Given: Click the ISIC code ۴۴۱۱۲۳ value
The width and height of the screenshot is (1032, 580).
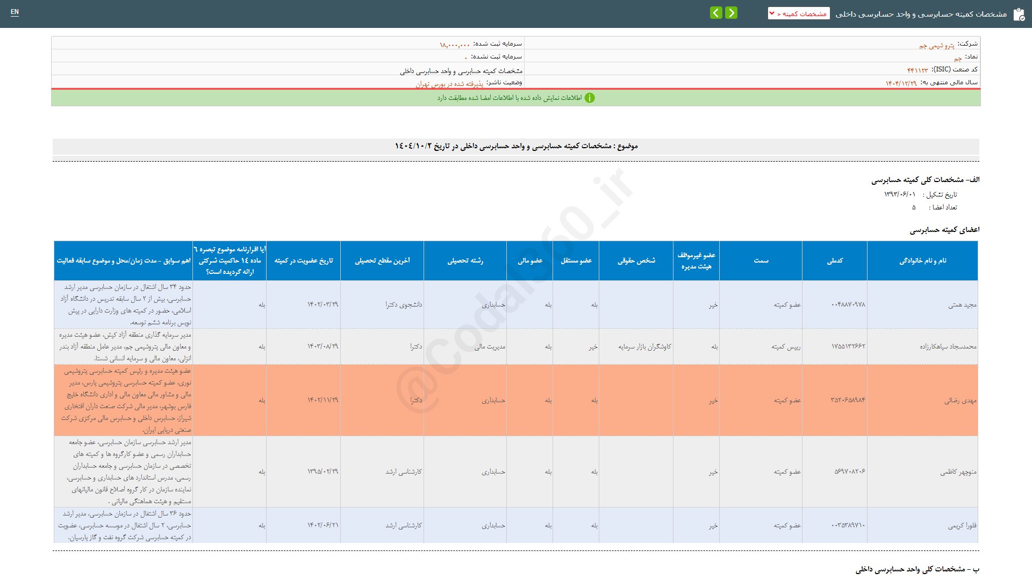Looking at the screenshot, I should (x=918, y=70).
